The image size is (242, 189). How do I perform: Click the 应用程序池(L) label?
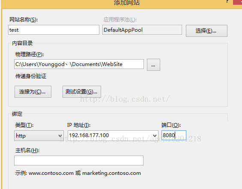pos(120,20)
